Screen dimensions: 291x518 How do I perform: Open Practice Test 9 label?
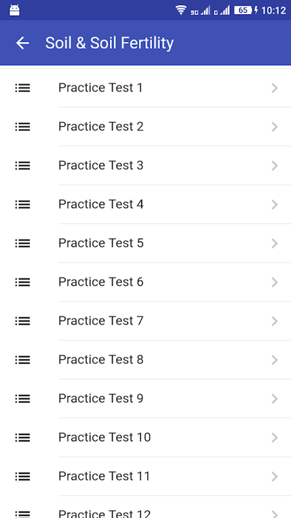click(101, 399)
